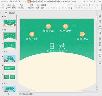
Task: Open the Gallery (图库) side panel icon
Action: [100, 50]
